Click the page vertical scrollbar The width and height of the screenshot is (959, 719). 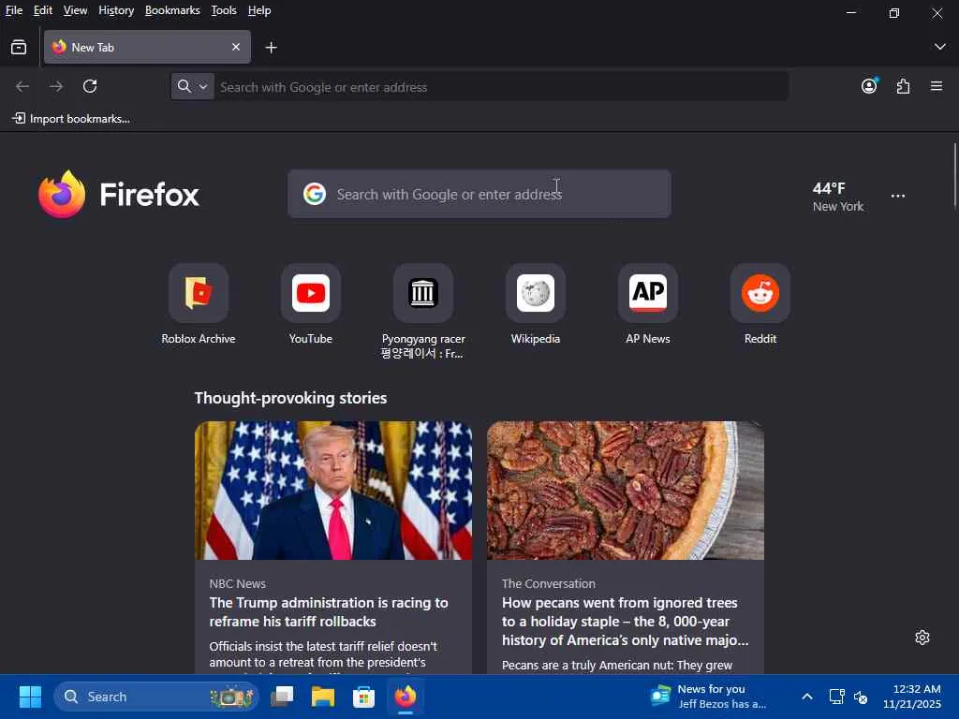click(954, 176)
